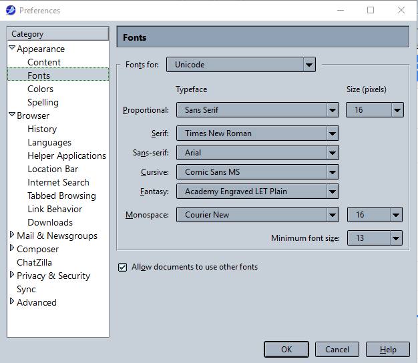418x363 pixels.
Task: Click the Cancel button
Action: pyautogui.click(x=337, y=349)
